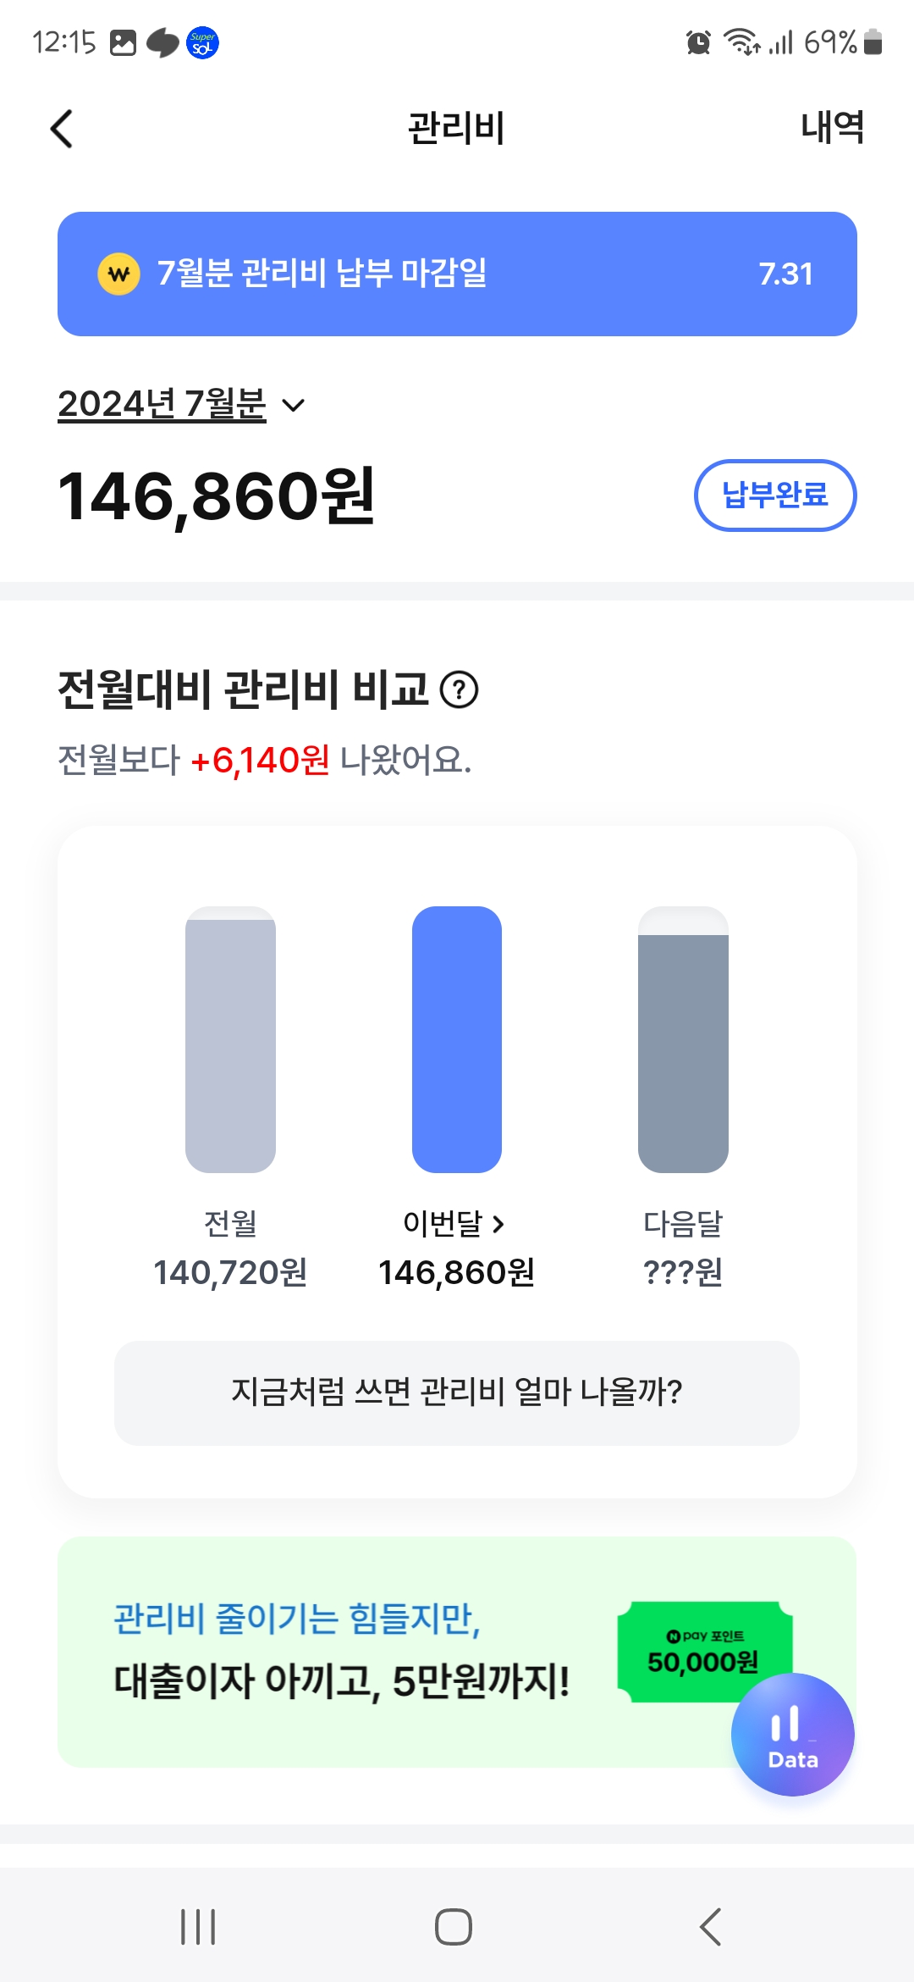Tap the dropdown chevron beside 7월분
914x1982 pixels.
pos(294,405)
